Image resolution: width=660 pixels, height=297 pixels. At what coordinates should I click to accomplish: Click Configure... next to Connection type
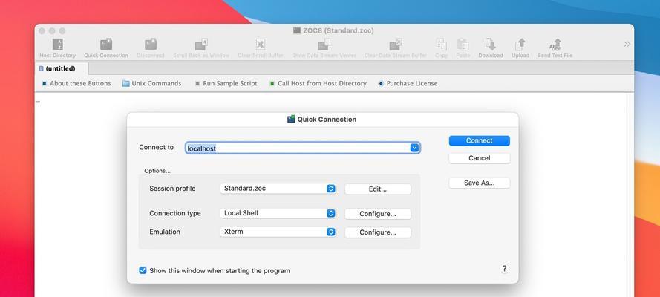378,214
